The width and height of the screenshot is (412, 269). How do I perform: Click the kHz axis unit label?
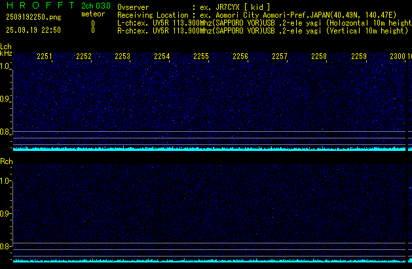click(x=6, y=53)
